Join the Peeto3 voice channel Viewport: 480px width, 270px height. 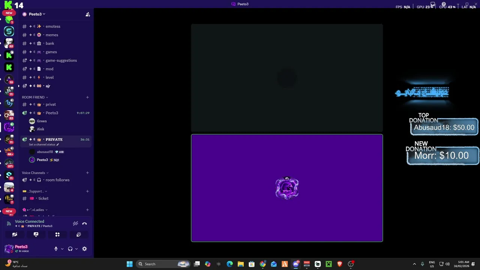coord(55,113)
